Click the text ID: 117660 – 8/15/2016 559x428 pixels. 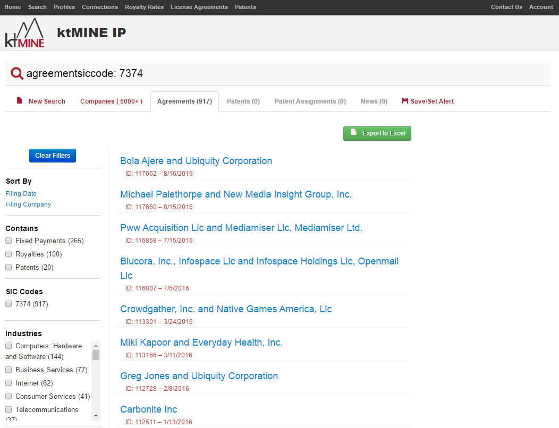pyautogui.click(x=159, y=207)
